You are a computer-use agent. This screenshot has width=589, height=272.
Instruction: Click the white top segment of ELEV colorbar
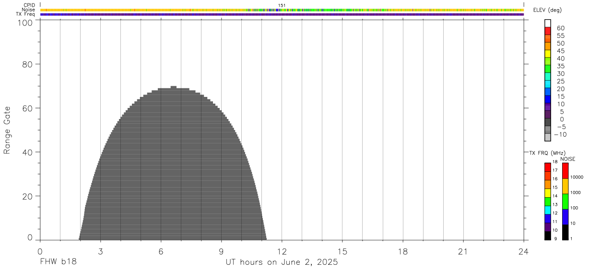click(548, 24)
